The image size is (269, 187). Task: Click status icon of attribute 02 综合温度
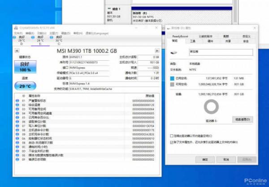(x=17, y=105)
